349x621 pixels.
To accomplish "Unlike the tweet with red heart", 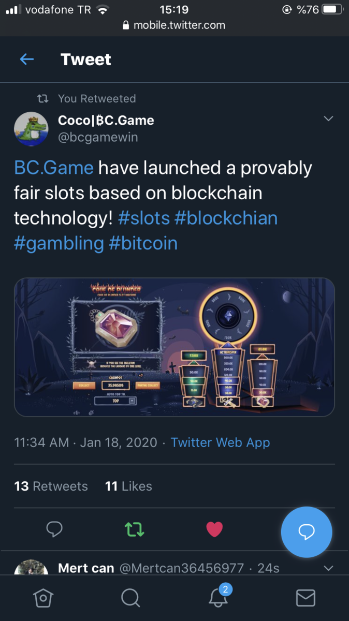I will [x=214, y=529].
